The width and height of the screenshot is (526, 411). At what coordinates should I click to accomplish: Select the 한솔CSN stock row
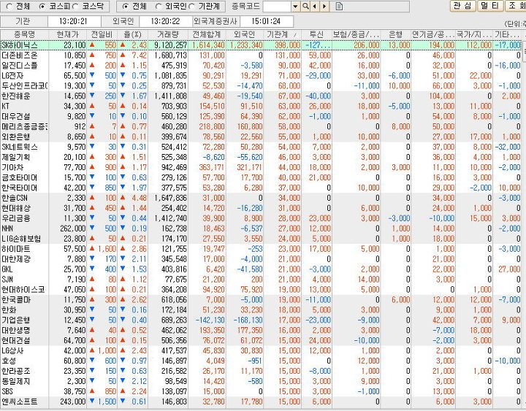[261, 198]
